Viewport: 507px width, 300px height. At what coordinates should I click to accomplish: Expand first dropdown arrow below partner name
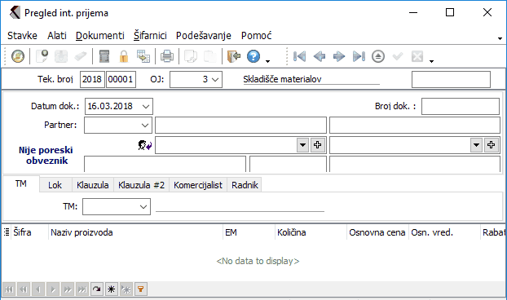(302, 145)
